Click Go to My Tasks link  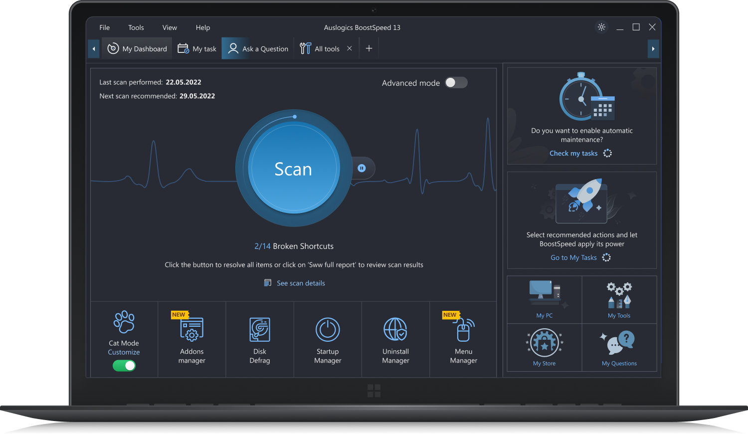(x=573, y=258)
